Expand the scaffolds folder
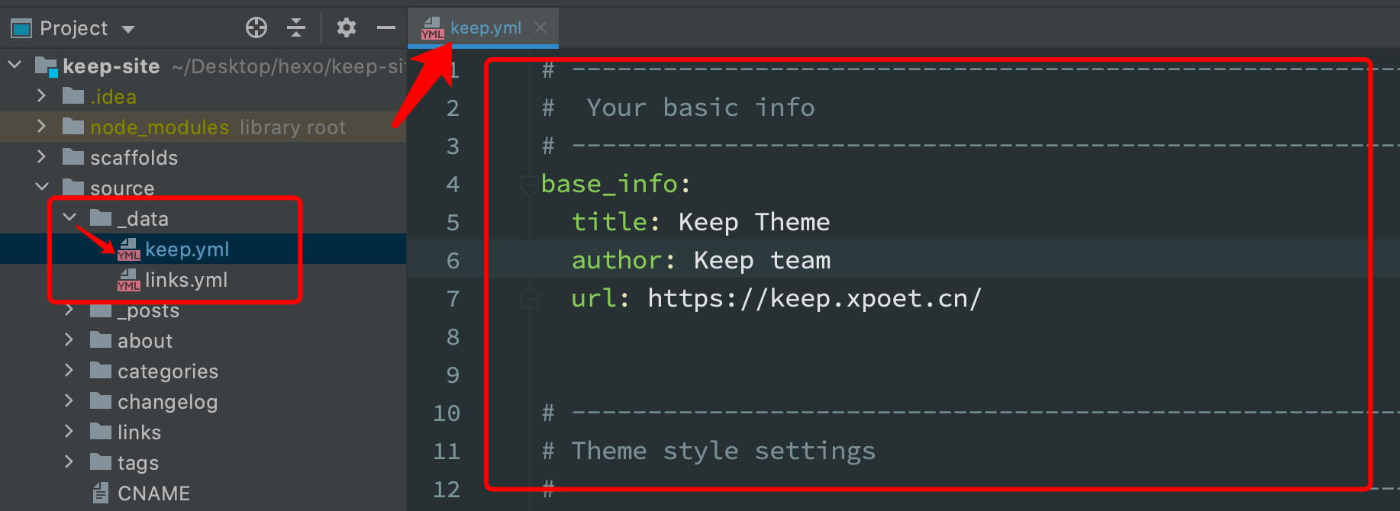The height and width of the screenshot is (511, 1400). pos(42,157)
